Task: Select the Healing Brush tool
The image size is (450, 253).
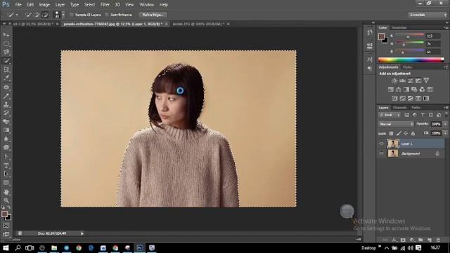Action: [x=6, y=87]
